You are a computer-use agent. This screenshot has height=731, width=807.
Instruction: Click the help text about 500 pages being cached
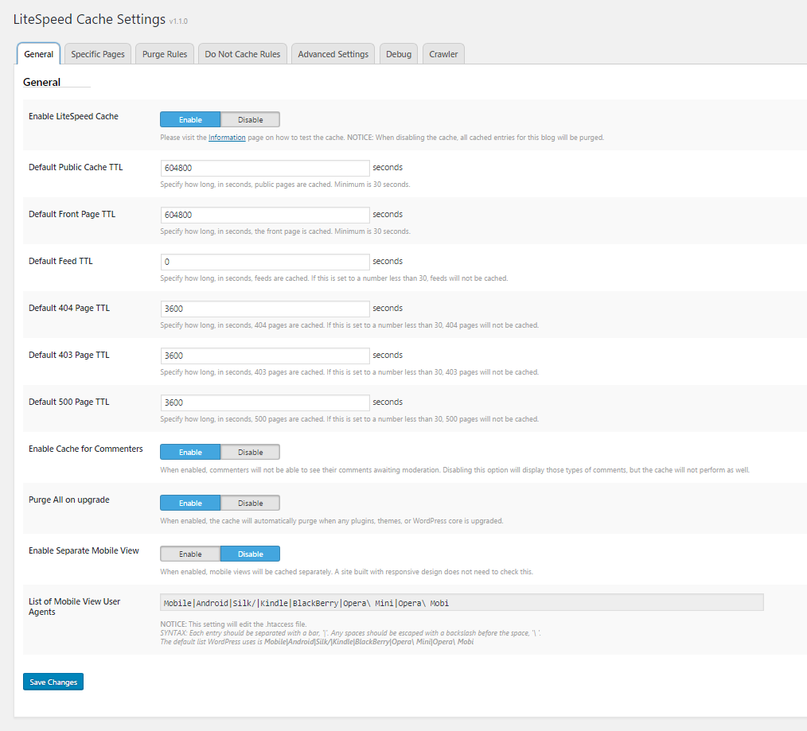349,418
